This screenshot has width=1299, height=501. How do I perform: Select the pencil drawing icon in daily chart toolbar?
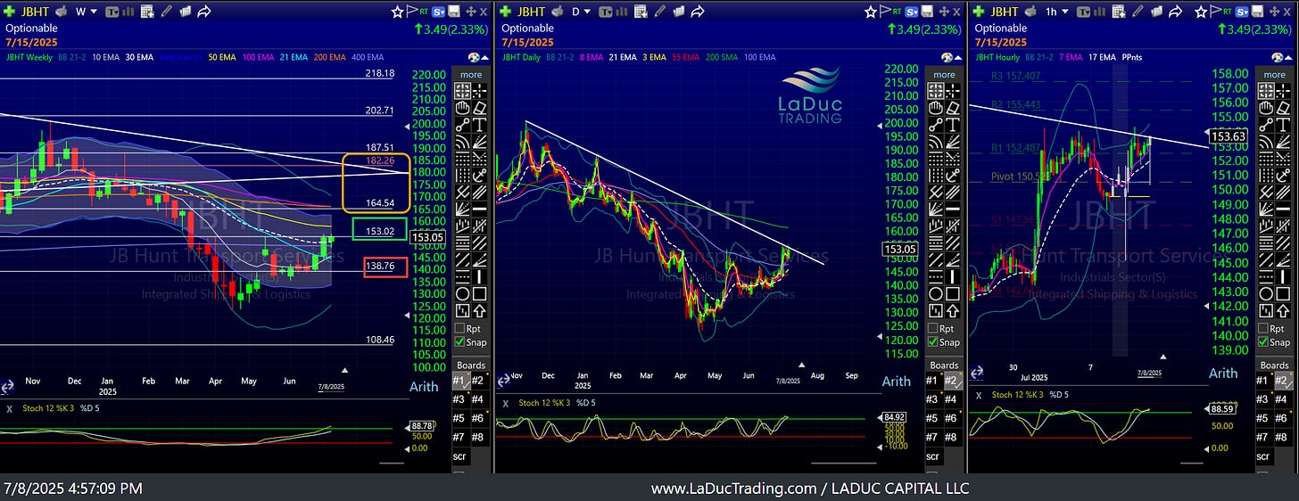659,12
